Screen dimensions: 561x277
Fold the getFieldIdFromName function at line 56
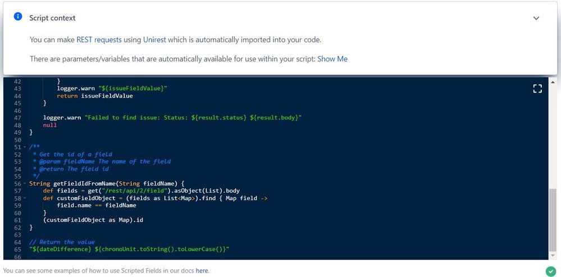pos(25,183)
